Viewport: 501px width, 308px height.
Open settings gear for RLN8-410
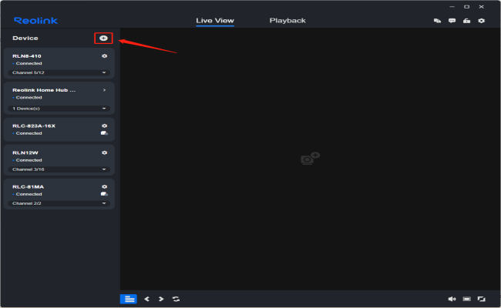[x=104, y=56]
